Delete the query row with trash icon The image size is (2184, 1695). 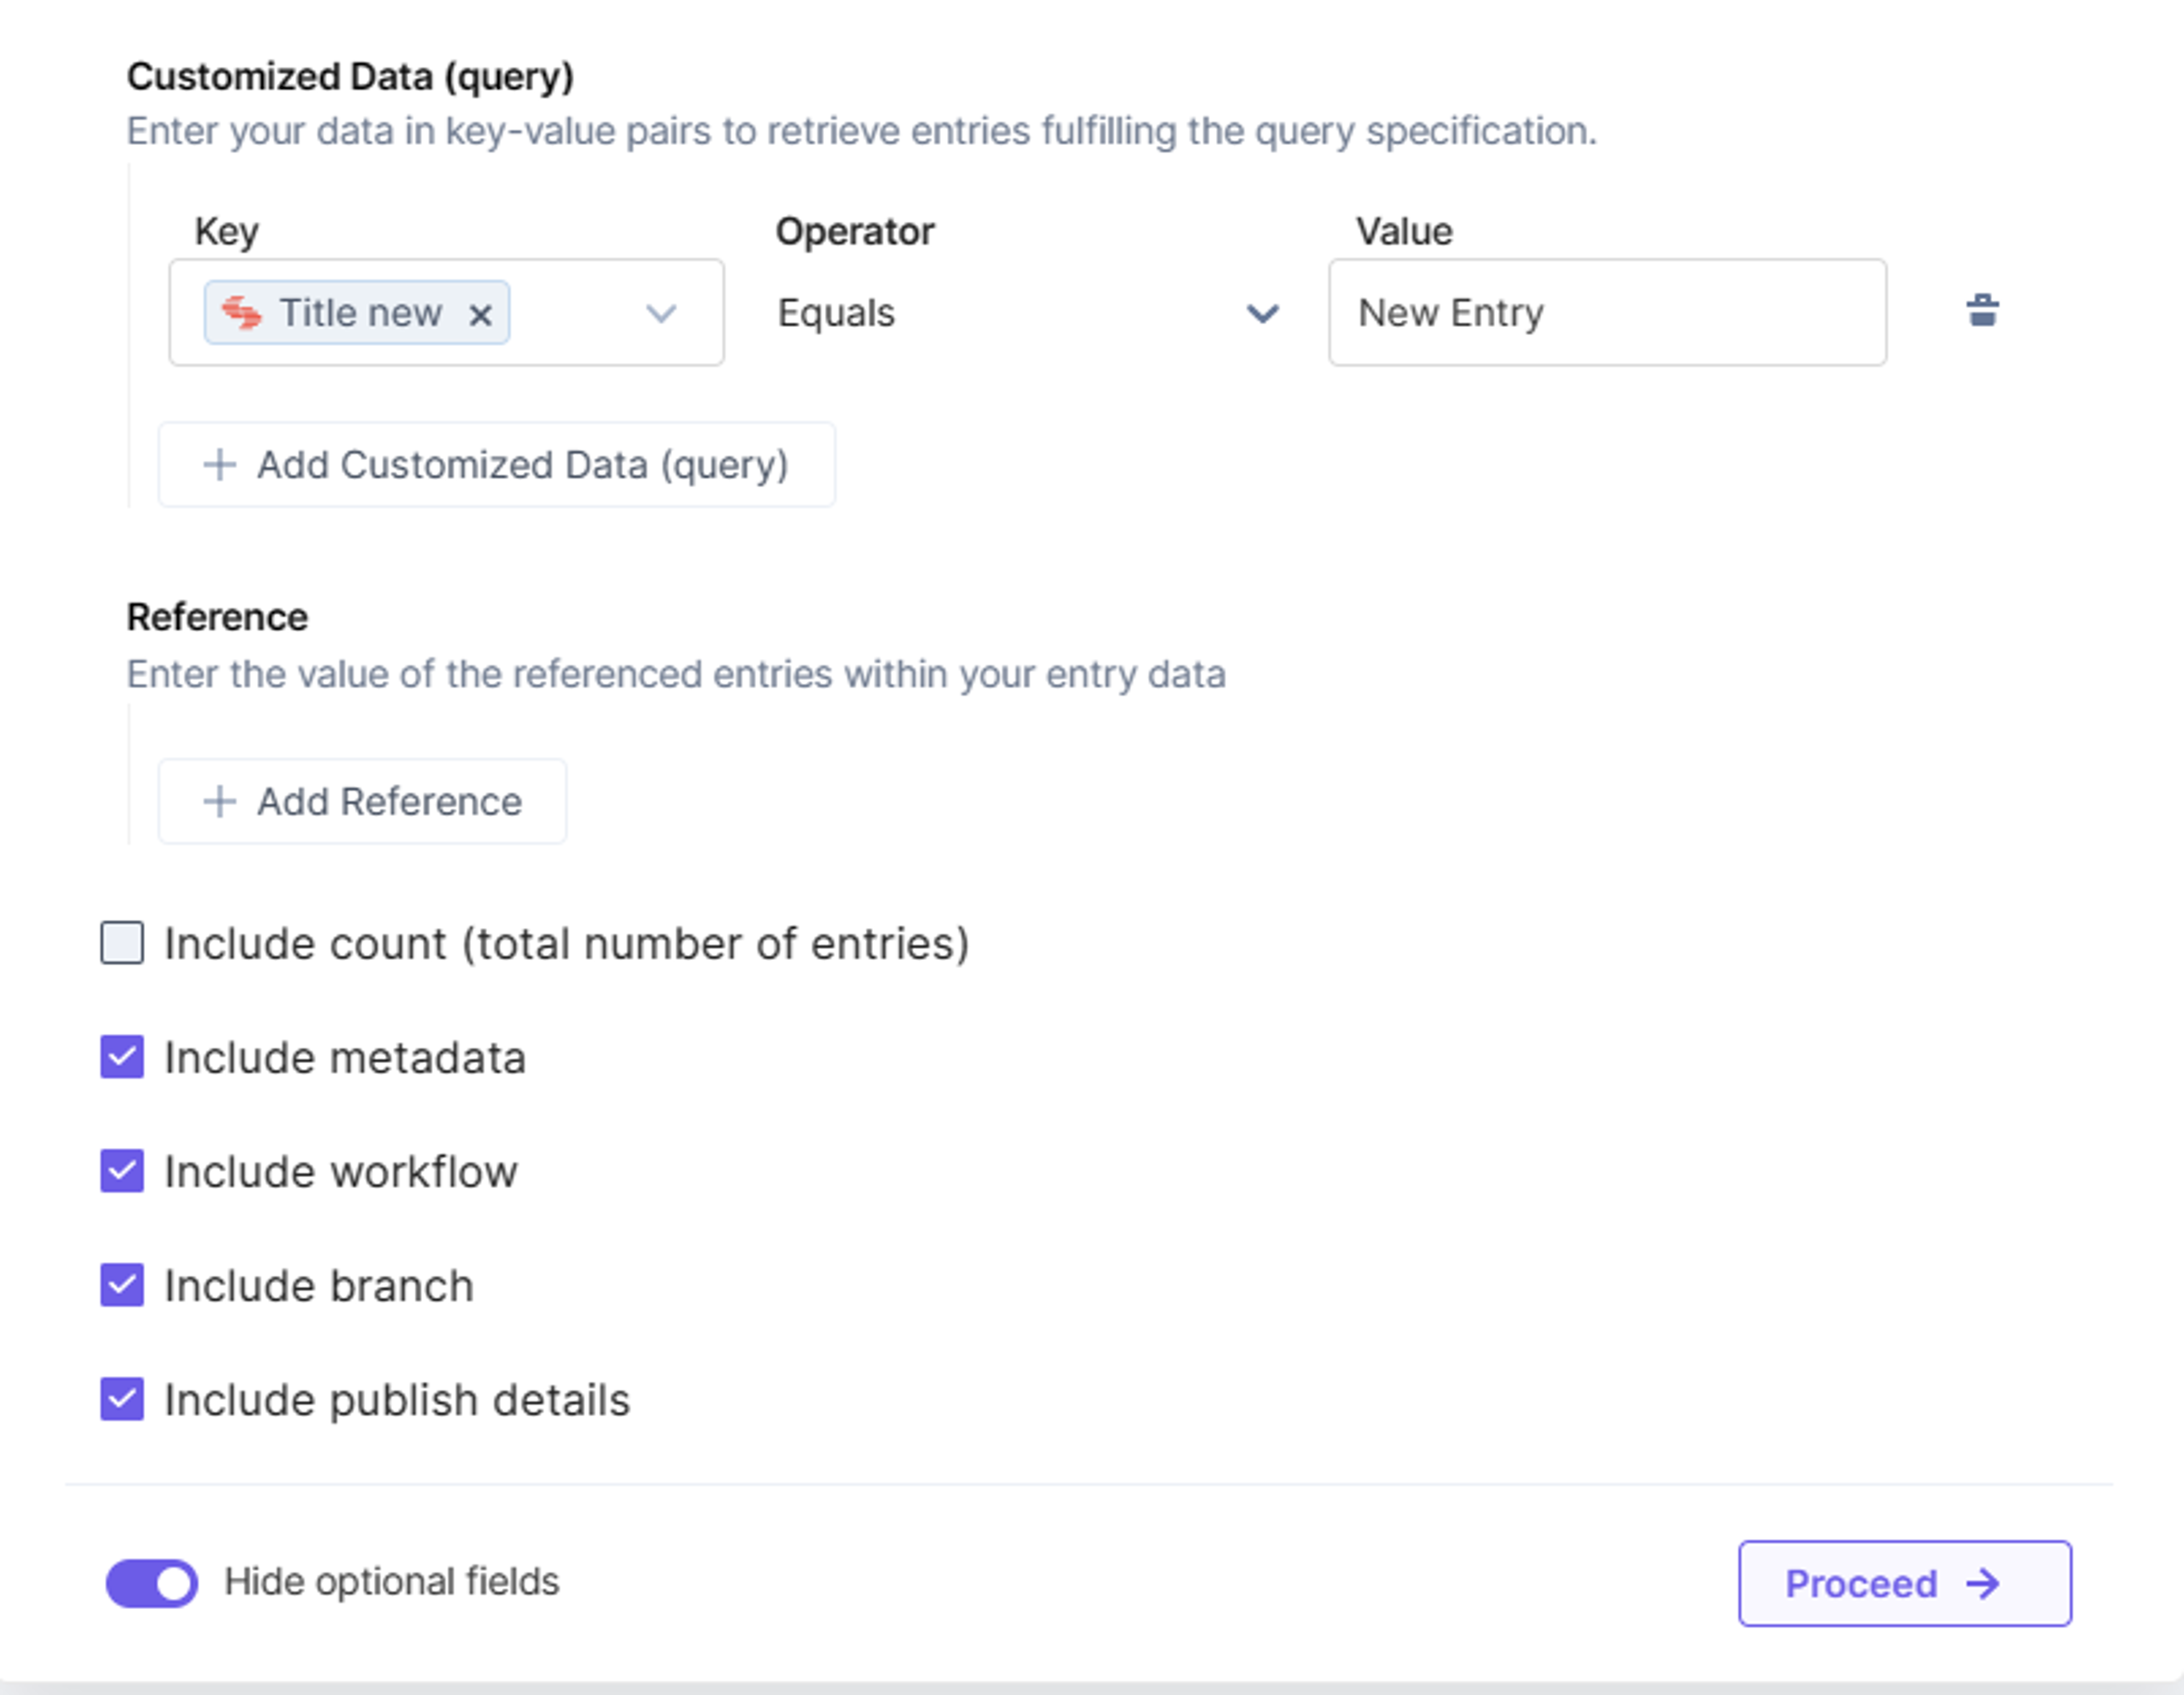pos(1982,311)
